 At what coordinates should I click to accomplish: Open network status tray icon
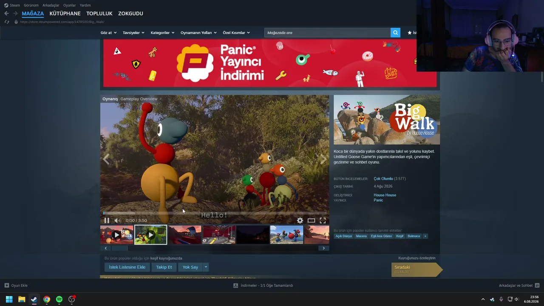point(510,299)
